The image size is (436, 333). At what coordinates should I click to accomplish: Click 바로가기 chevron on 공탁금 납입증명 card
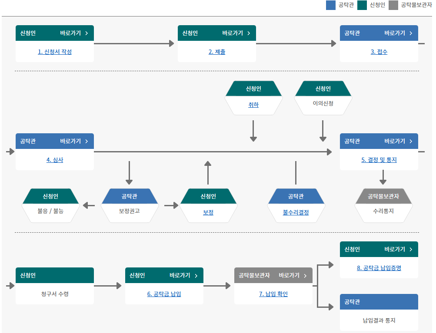point(411,249)
